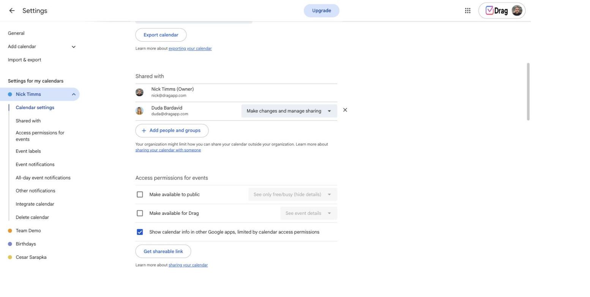Screen dimensions: 590x297
Task: Open All-day event notifications section
Action: (43, 178)
